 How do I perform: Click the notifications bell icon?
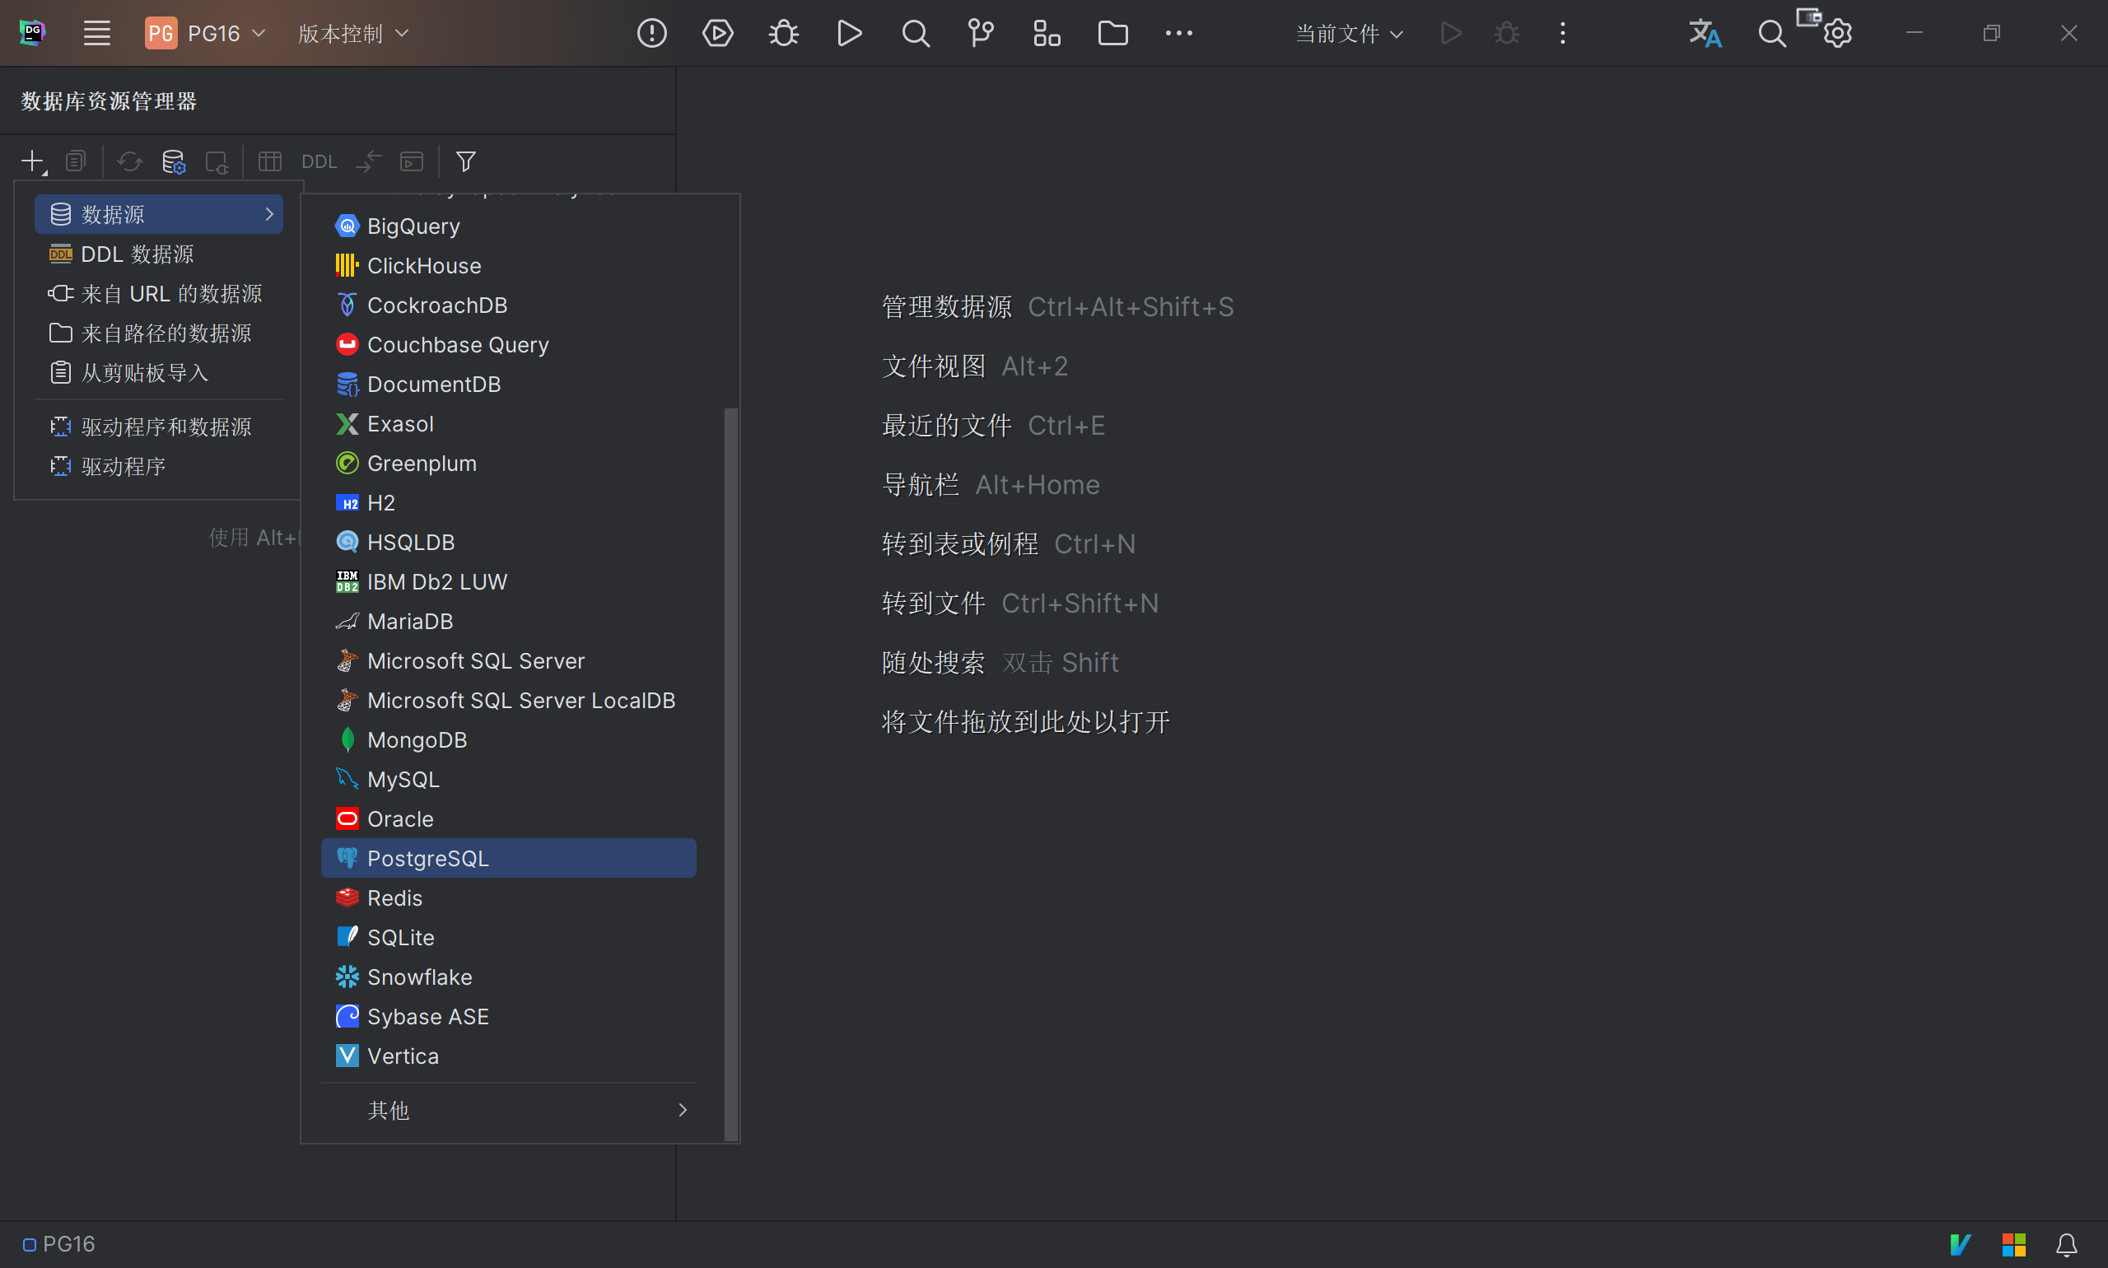point(2066,1244)
